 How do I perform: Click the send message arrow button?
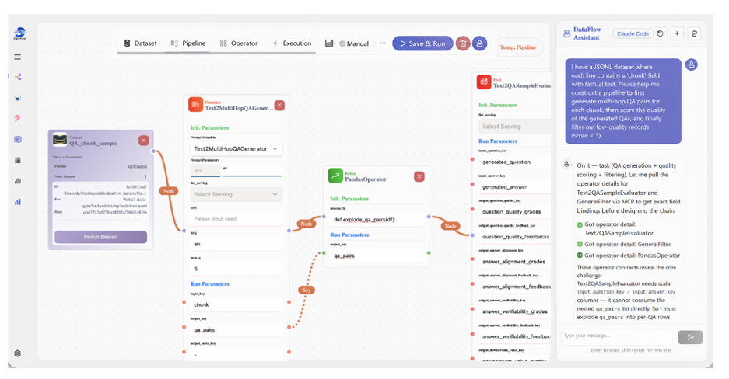click(690, 337)
